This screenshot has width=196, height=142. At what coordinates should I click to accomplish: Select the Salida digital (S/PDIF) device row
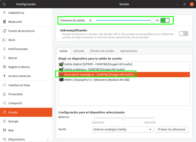(124, 64)
